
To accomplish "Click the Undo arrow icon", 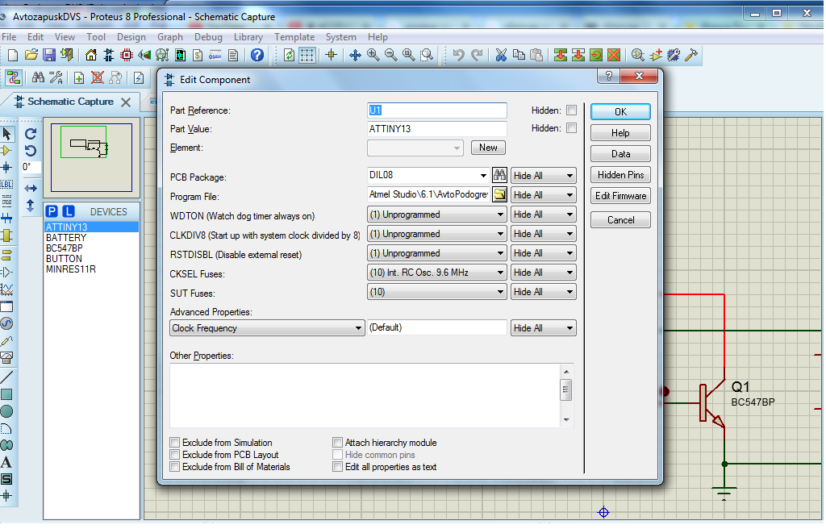I will tap(458, 55).
